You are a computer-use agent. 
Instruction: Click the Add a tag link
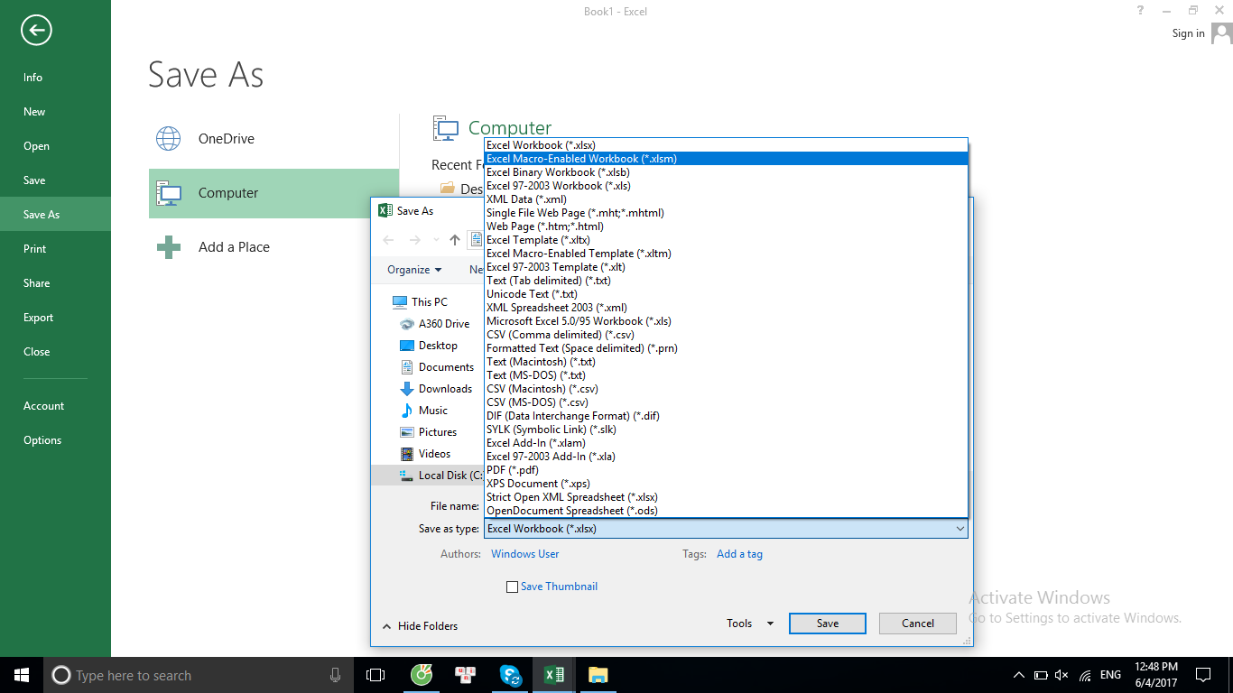click(739, 554)
